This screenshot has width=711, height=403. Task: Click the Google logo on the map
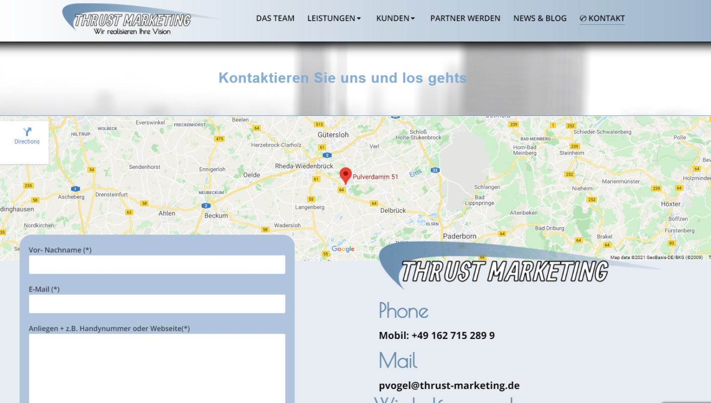click(343, 249)
